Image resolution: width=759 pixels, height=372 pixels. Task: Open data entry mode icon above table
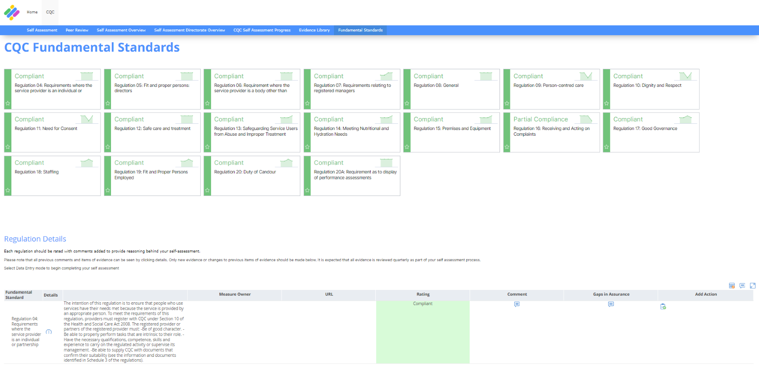click(x=731, y=286)
